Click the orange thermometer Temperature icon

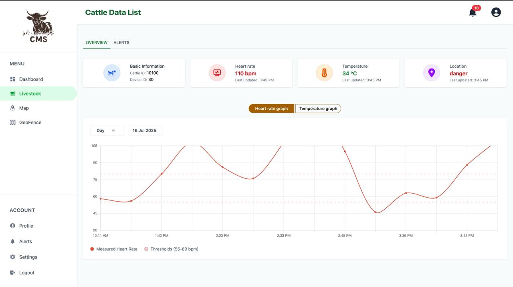coord(324,73)
